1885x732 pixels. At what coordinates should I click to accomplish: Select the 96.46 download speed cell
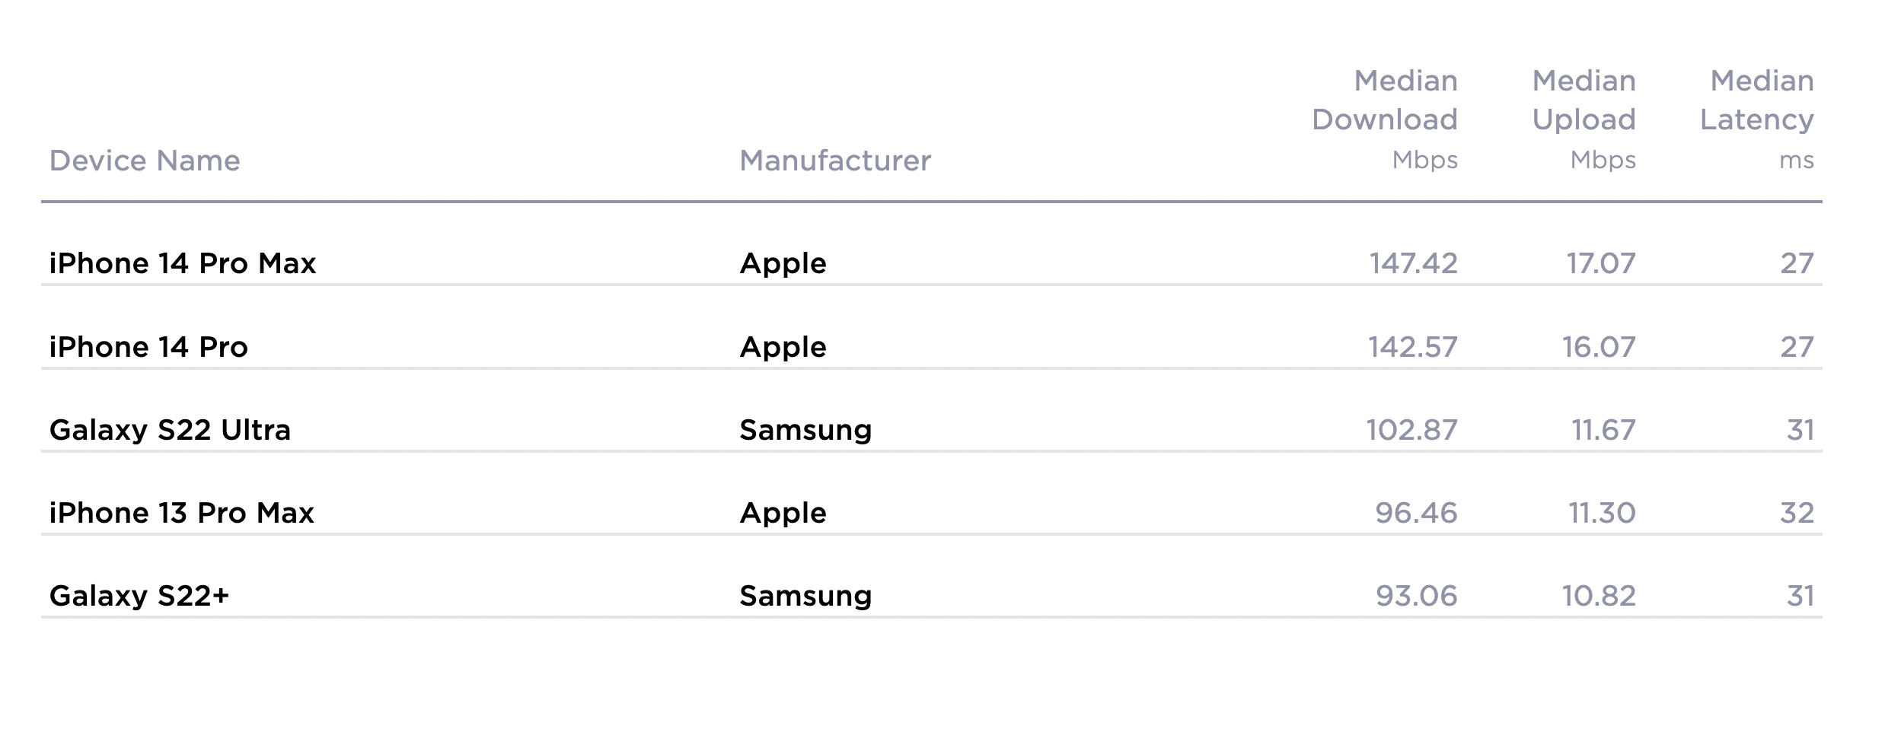[x=1416, y=513]
